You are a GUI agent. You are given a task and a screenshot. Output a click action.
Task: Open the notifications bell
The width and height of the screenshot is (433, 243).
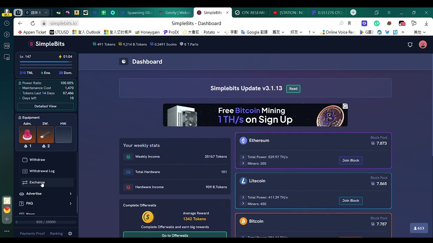(x=410, y=45)
